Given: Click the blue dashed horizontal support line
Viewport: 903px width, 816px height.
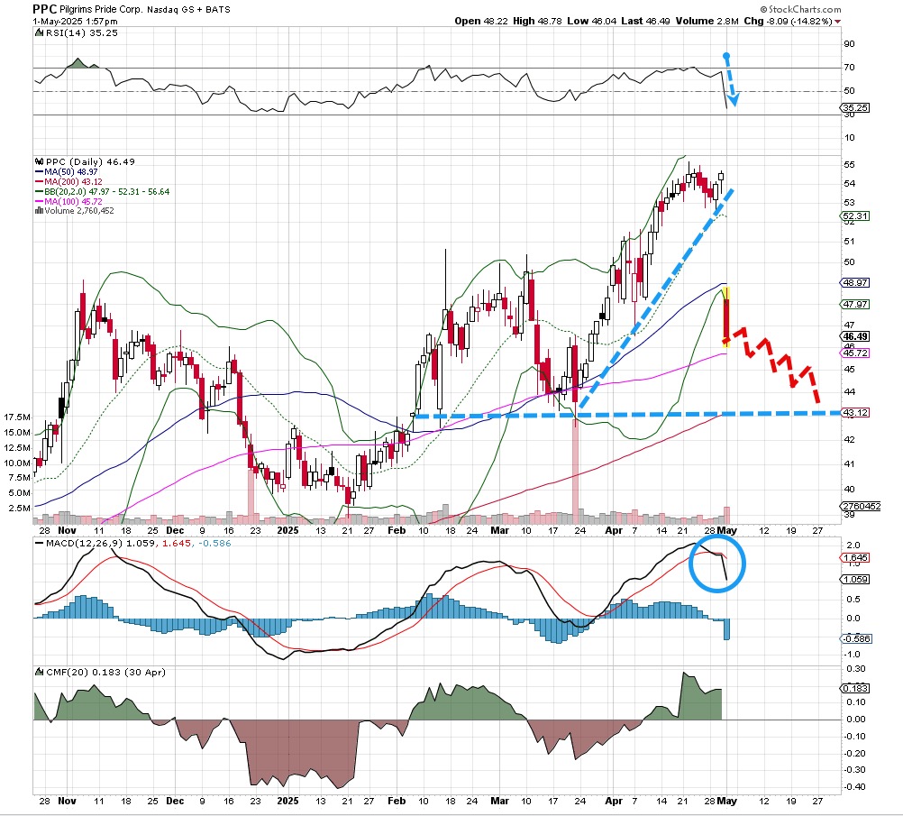Looking at the screenshot, I should pyautogui.click(x=631, y=414).
